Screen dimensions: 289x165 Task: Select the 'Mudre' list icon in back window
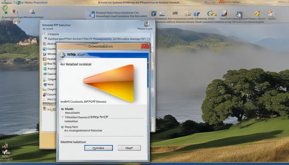click(x=44, y=44)
